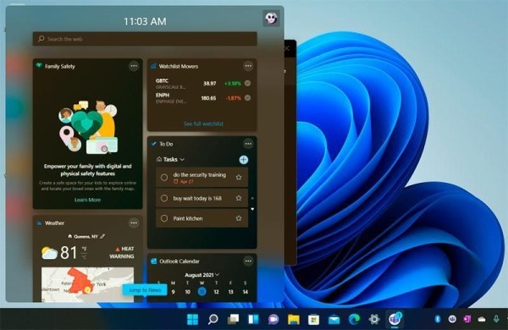Click Bluetooth tray icon

438,319
